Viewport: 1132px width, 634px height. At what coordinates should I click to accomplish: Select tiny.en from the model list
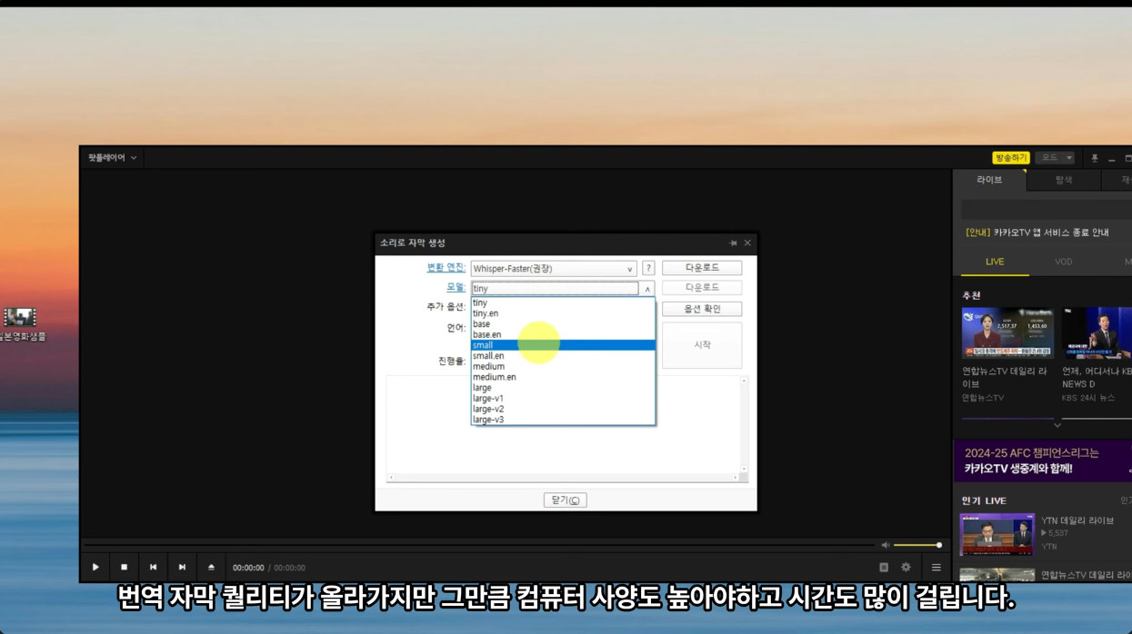coord(563,313)
